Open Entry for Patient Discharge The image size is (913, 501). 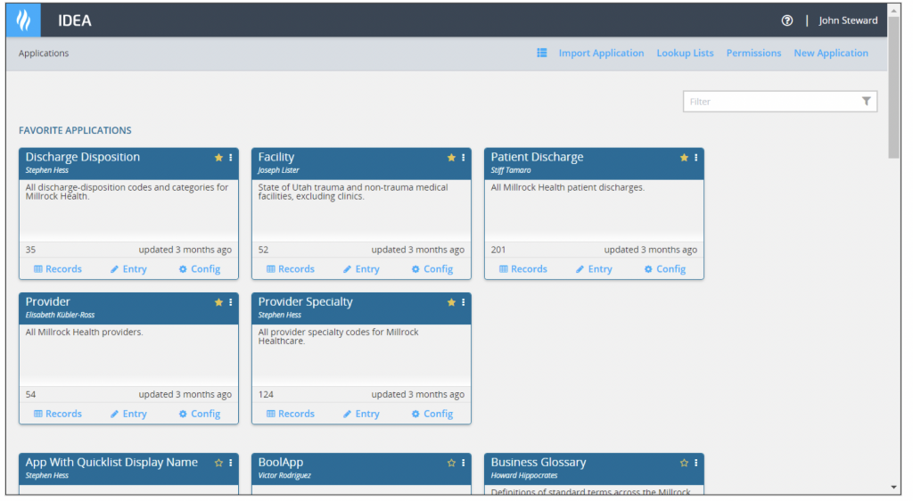click(594, 269)
